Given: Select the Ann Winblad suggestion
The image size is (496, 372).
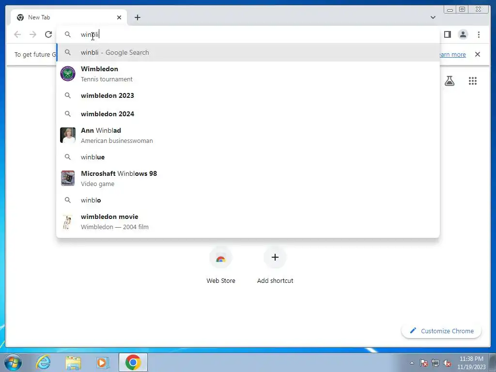Looking at the screenshot, I should pyautogui.click(x=248, y=136).
